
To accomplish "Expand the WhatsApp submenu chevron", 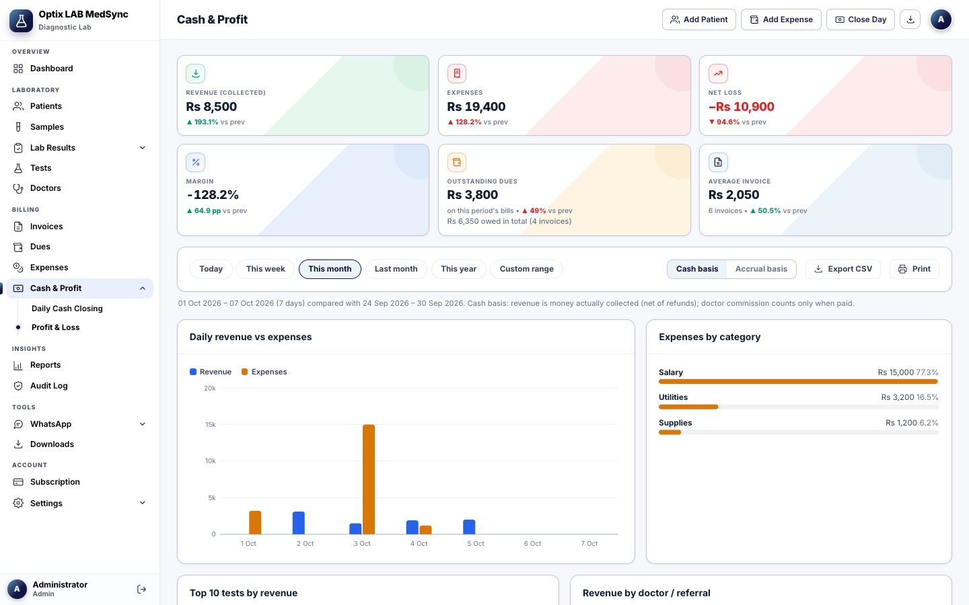I will tap(143, 424).
